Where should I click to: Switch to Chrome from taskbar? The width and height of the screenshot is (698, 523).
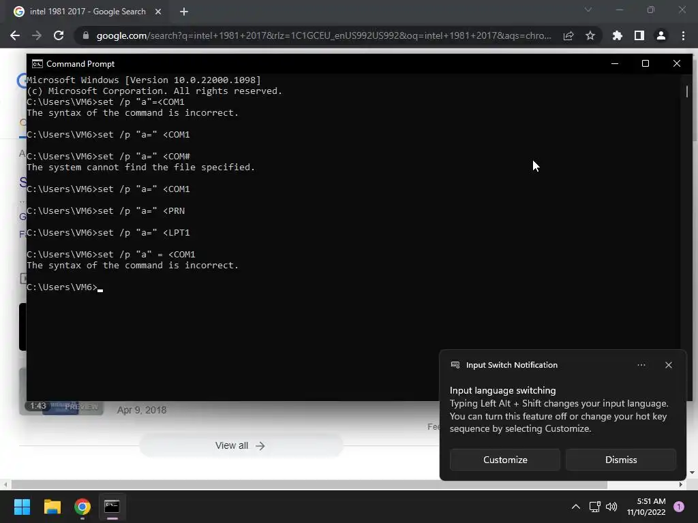(x=82, y=507)
